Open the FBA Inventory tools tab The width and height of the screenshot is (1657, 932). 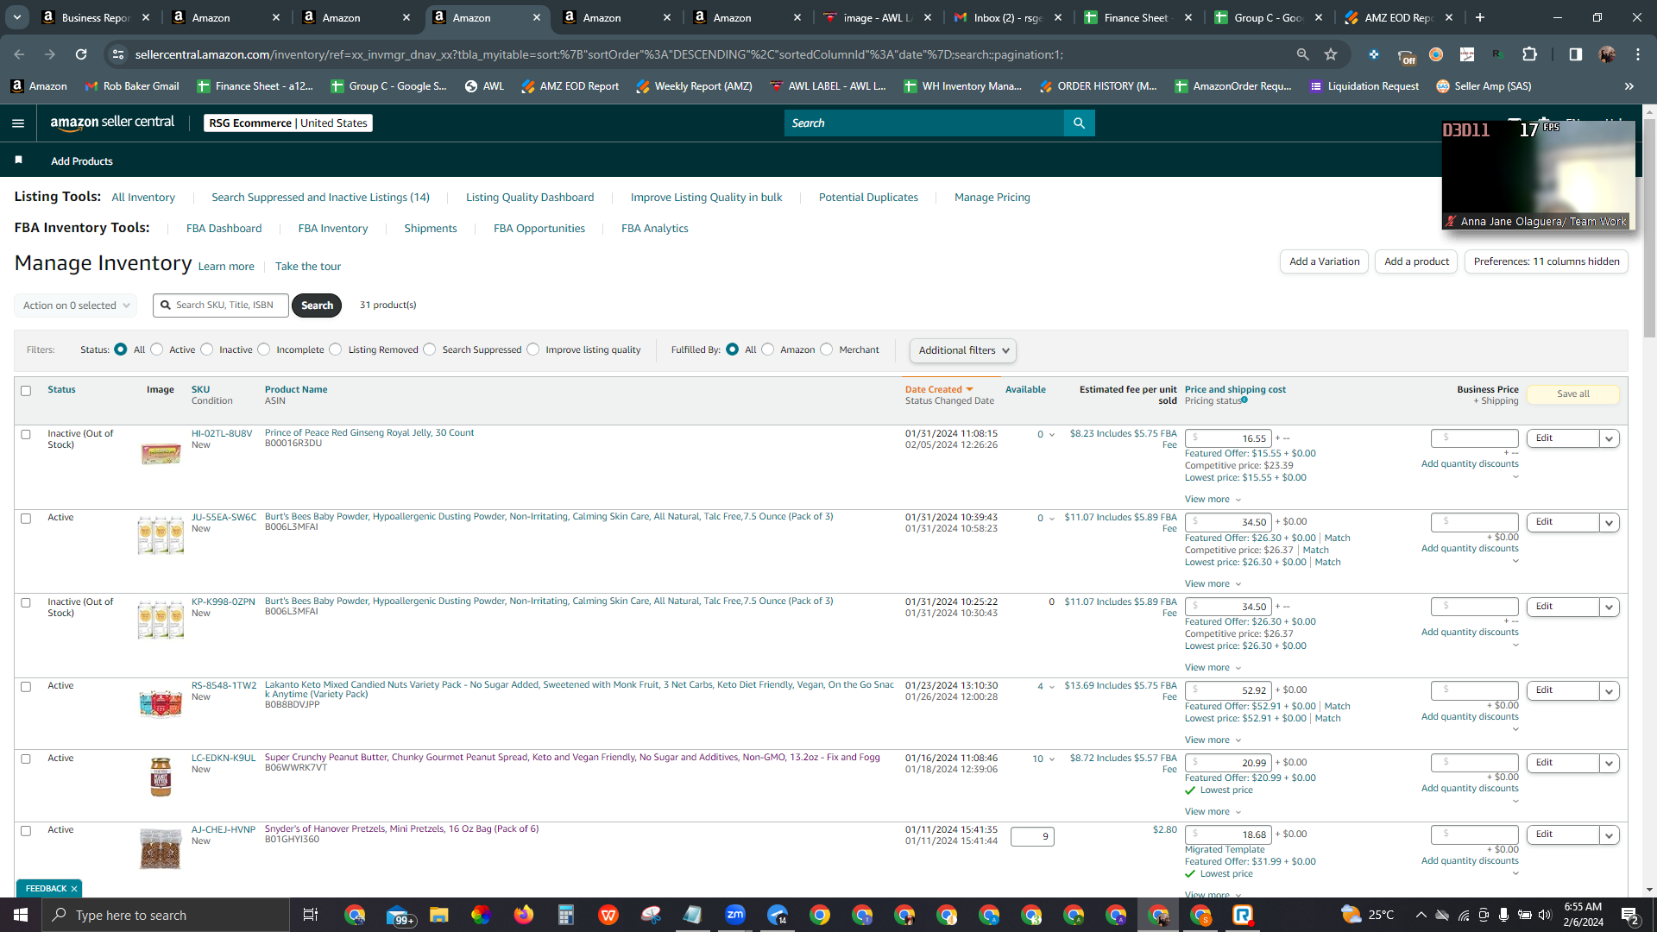point(333,229)
